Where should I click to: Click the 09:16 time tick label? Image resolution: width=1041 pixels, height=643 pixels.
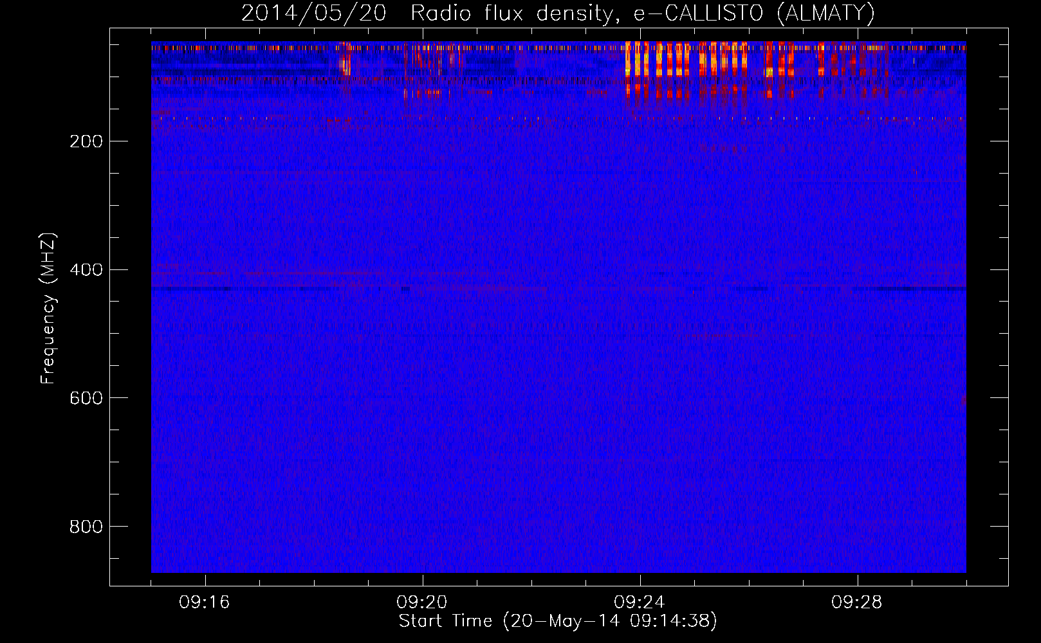(205, 602)
